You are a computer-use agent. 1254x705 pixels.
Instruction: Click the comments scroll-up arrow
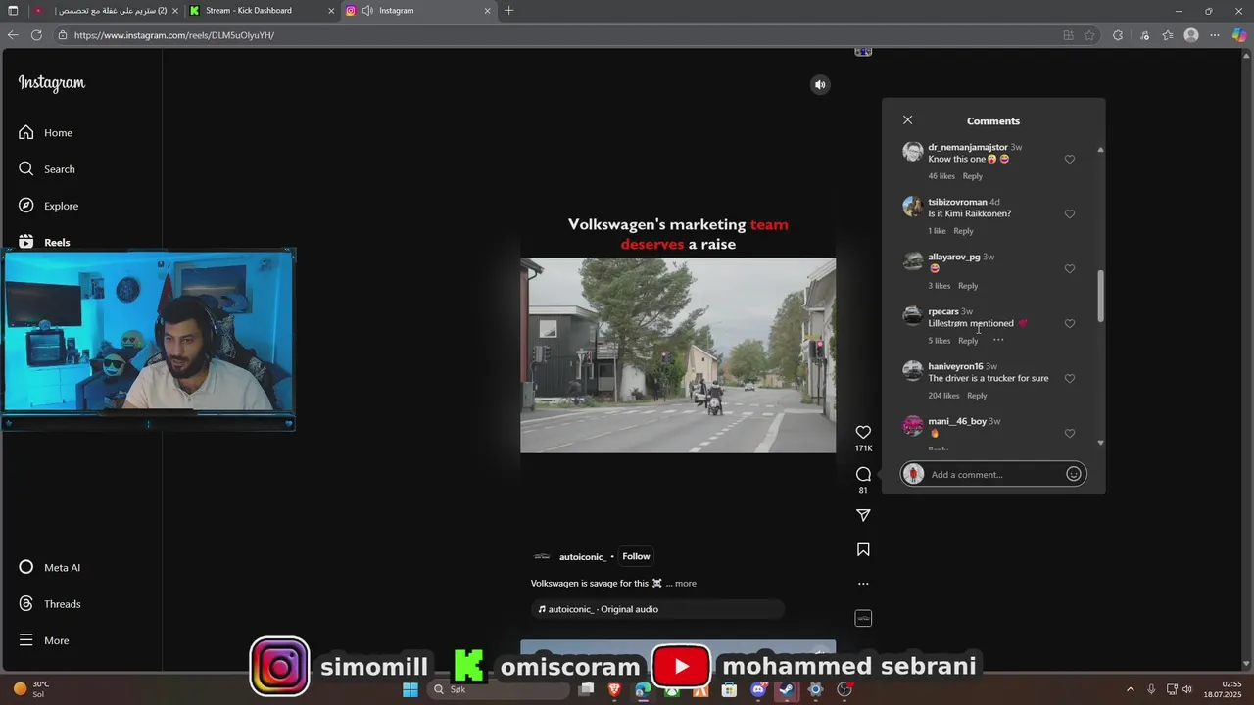[1100, 150]
